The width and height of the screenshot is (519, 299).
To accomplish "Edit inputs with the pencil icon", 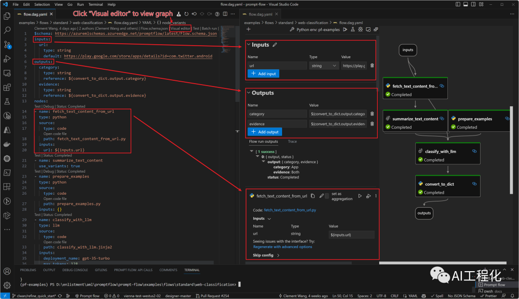I will [275, 45].
